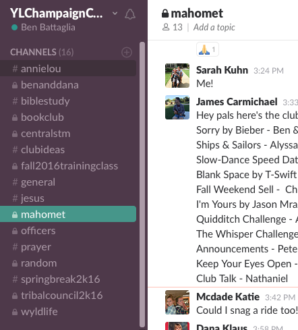This screenshot has width=298, height=330.
Task: Click the sidebar channel list scrollbar
Action: tap(142, 184)
